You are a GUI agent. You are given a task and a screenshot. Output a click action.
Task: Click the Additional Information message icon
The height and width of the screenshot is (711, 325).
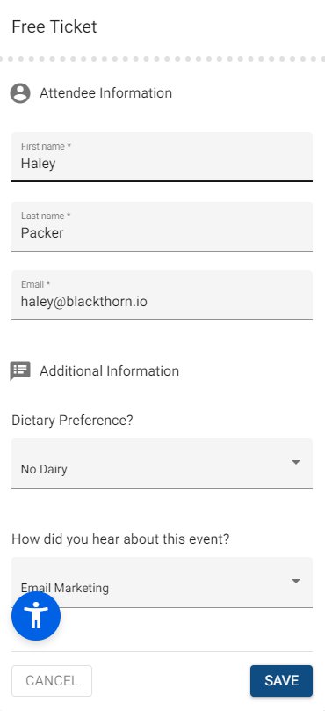pos(20,371)
